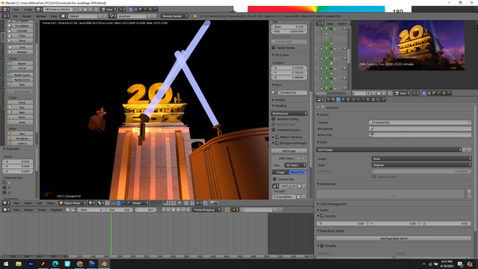Click the record auto-keyframe button in the timeline
478x269 pixels.
click(227, 210)
